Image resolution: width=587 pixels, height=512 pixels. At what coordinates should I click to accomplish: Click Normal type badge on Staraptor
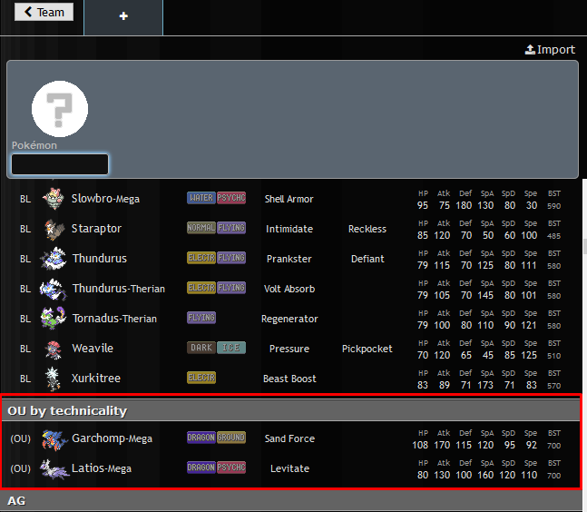[x=201, y=228]
